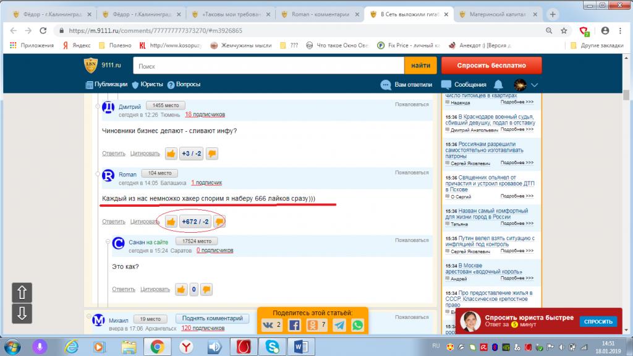Click the scroll-up arrow button on page
The image size is (633, 356).
(22, 292)
